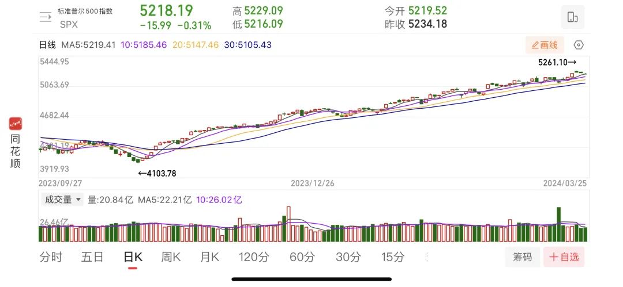This screenshot has width=623, height=287.
Task: Click the 2023/12/26 date label
Action: (x=312, y=183)
